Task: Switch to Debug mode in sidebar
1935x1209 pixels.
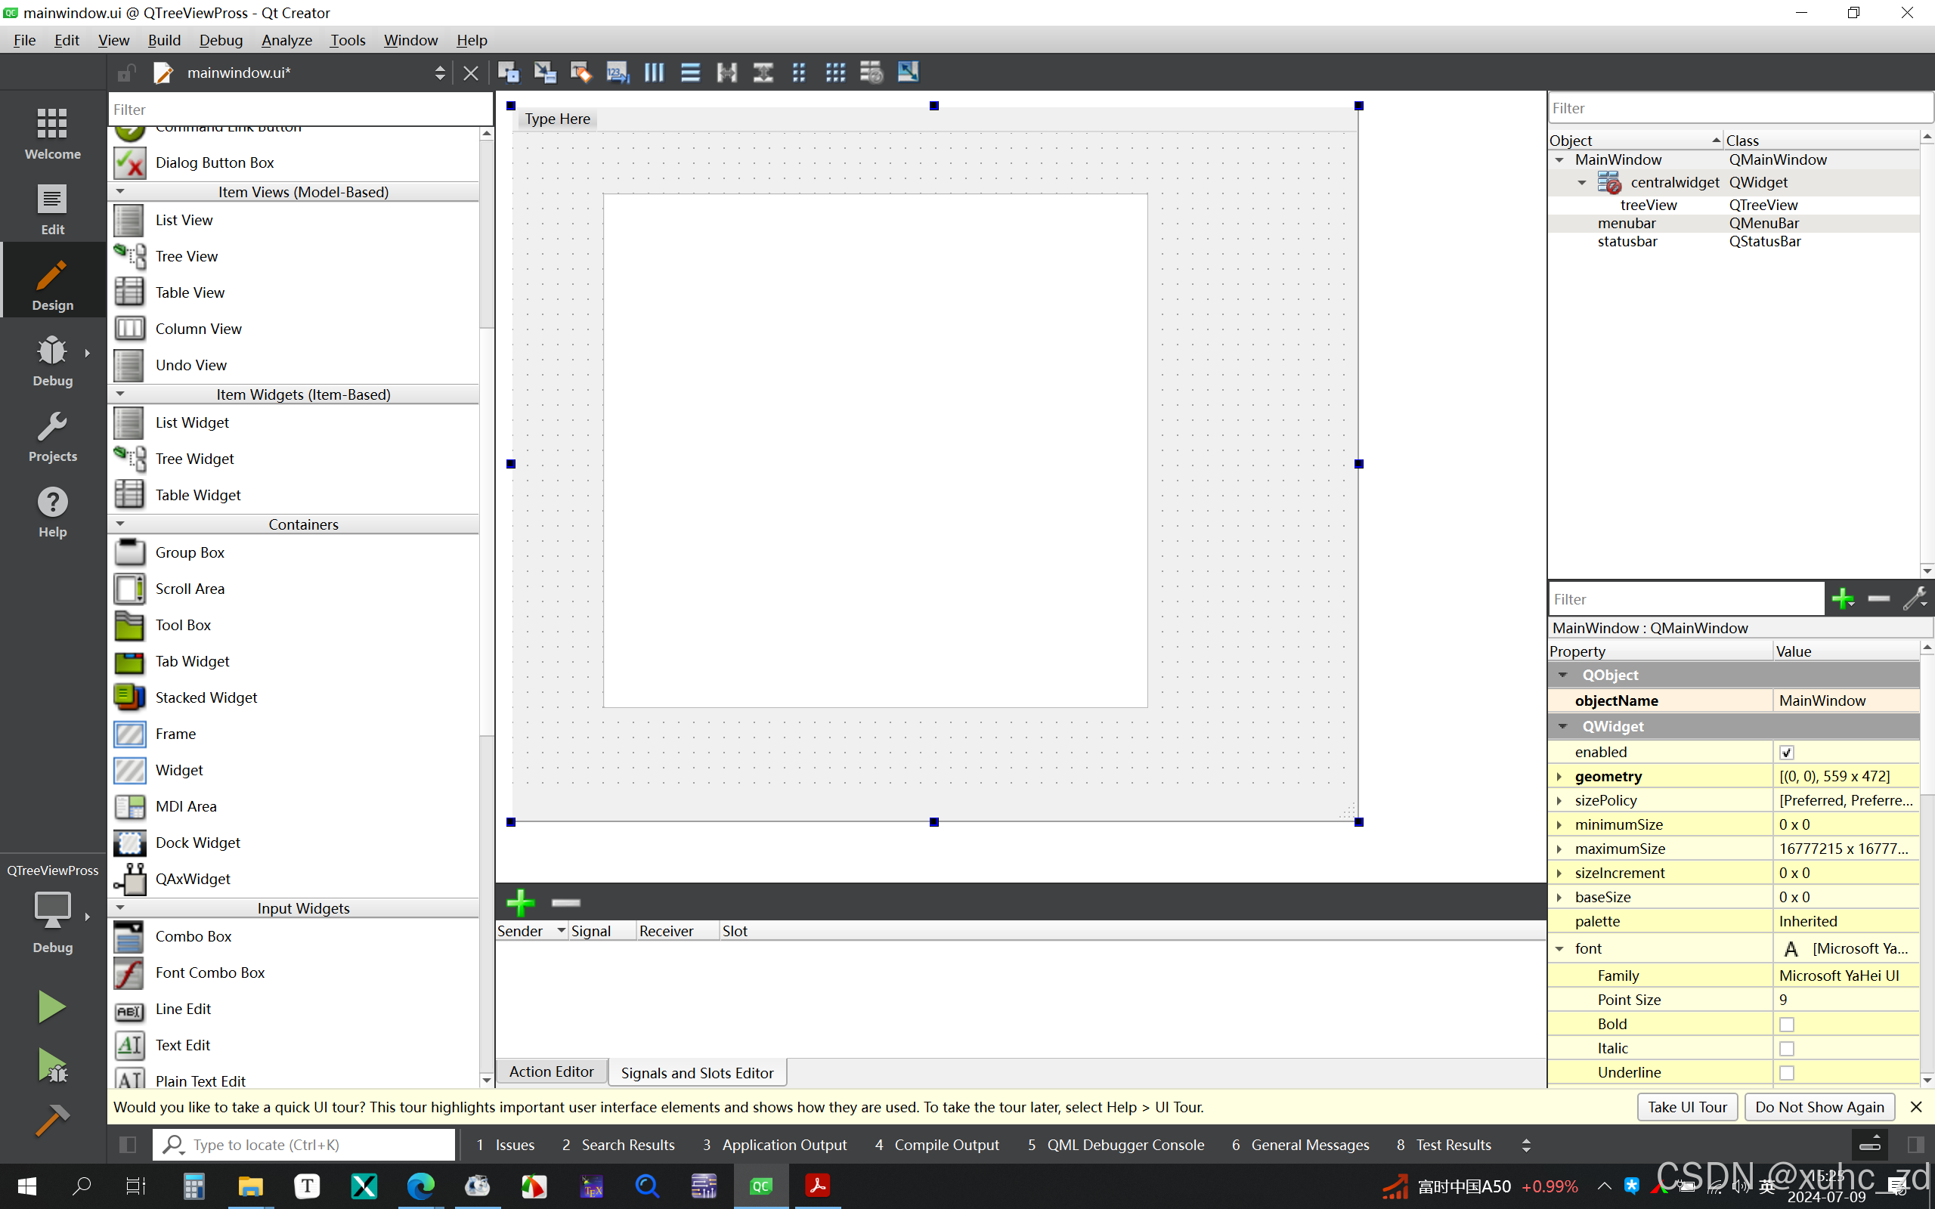Action: [x=53, y=360]
